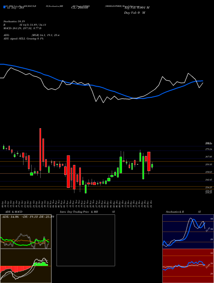
Task: Click the last green candlestick on chart
Action: coord(152,166)
